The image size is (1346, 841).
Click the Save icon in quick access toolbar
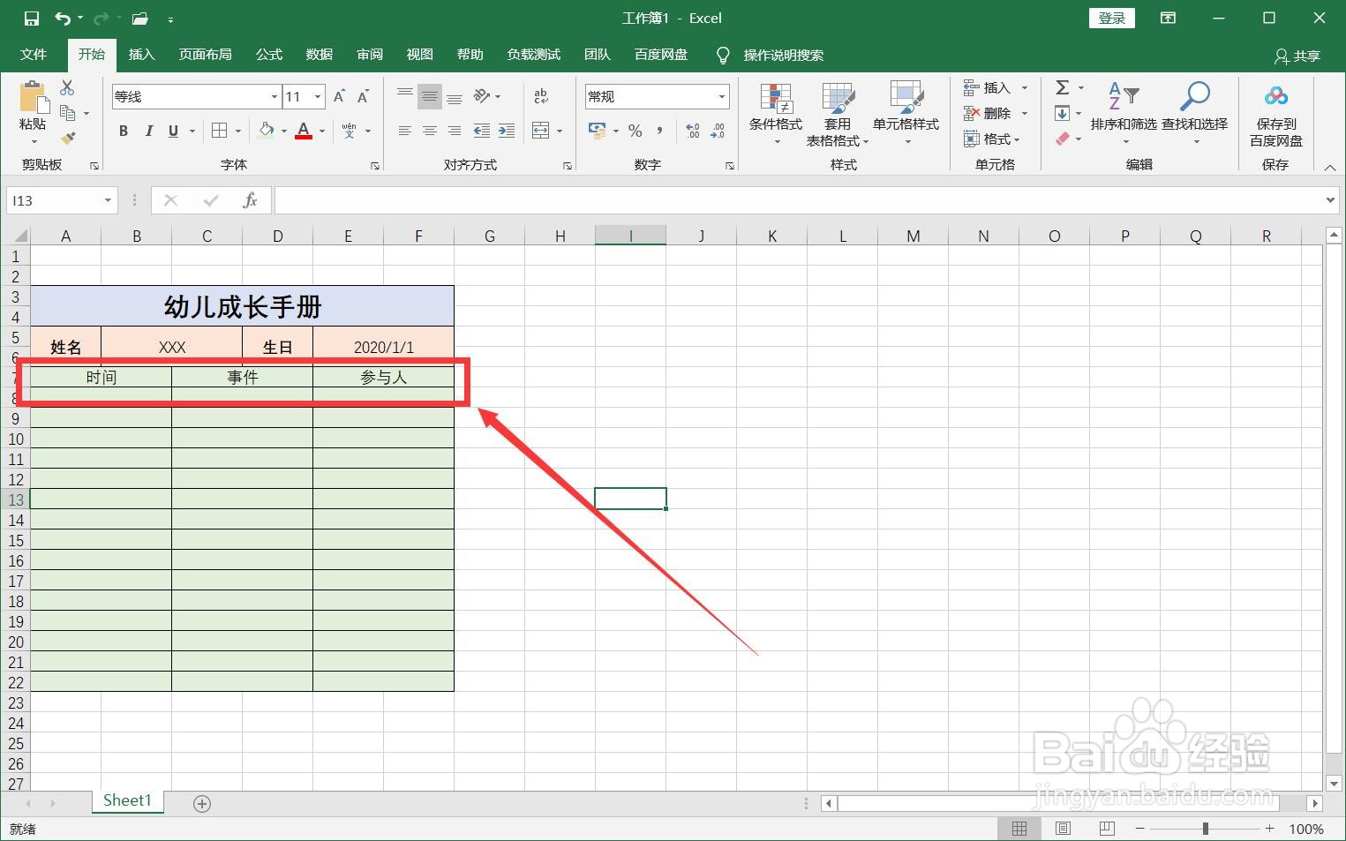(32, 18)
